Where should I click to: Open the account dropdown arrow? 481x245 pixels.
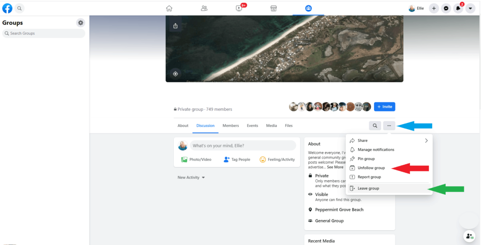(x=470, y=8)
